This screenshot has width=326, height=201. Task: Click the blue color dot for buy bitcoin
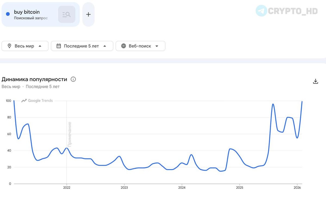click(x=8, y=14)
